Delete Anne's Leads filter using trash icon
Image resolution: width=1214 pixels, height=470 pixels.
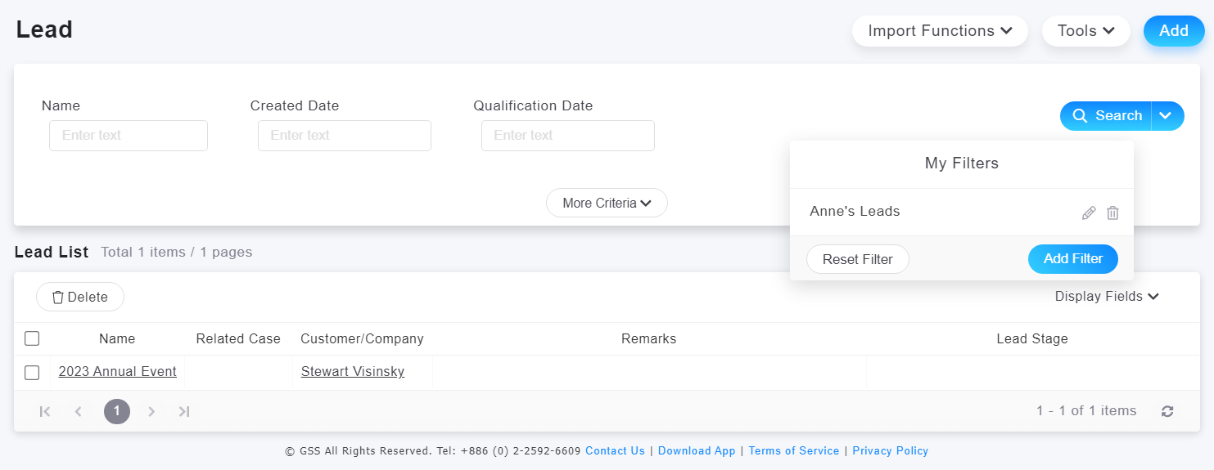[x=1112, y=213]
